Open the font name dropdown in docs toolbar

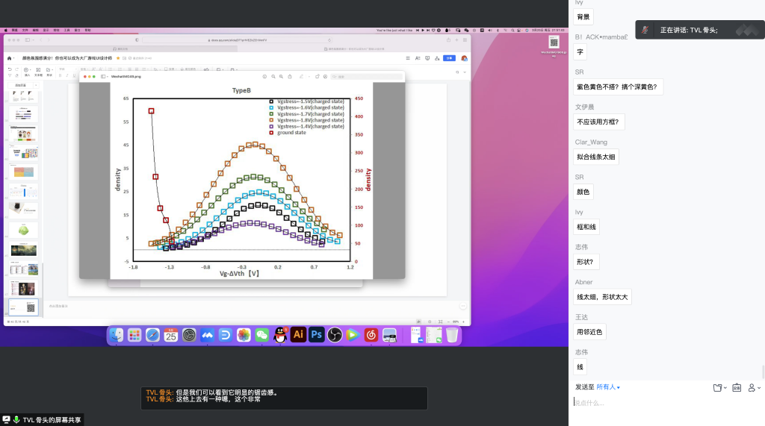[x=67, y=69]
